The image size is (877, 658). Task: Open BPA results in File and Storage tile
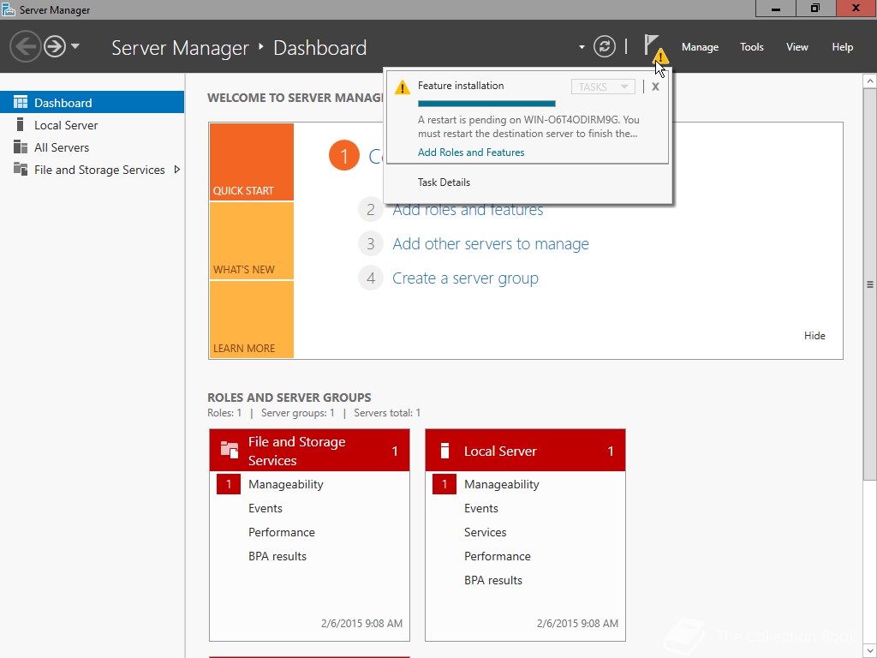[x=277, y=557]
